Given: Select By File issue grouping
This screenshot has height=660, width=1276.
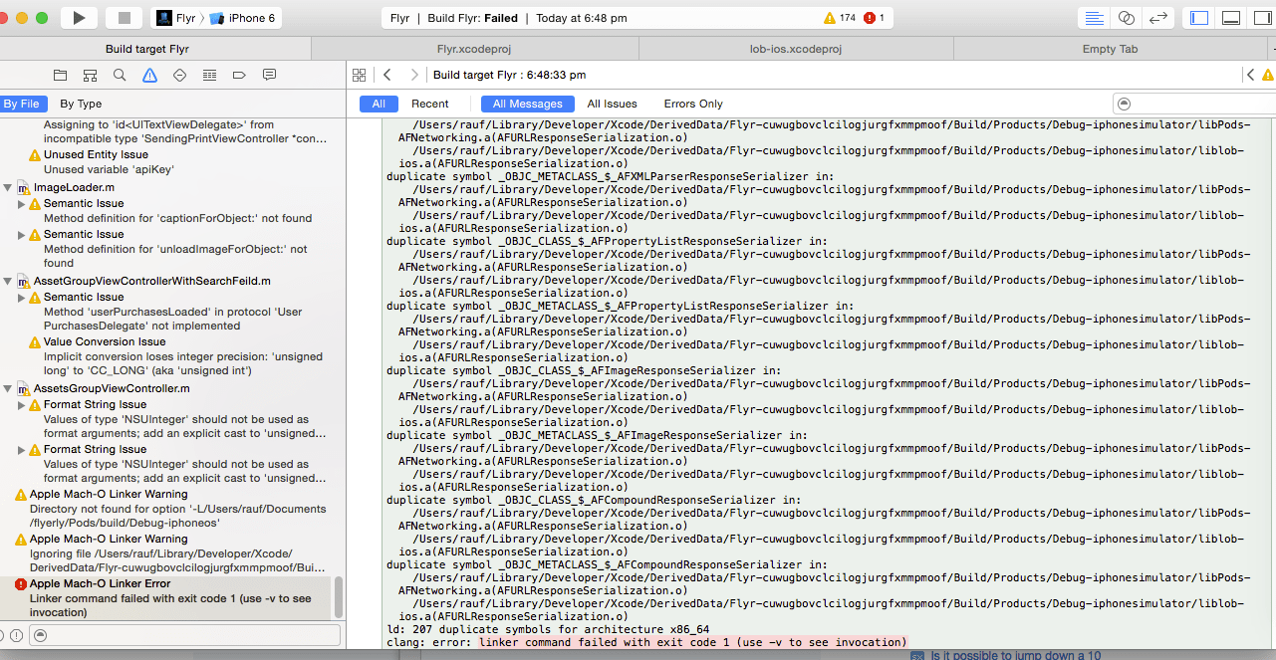Looking at the screenshot, I should [x=21, y=104].
